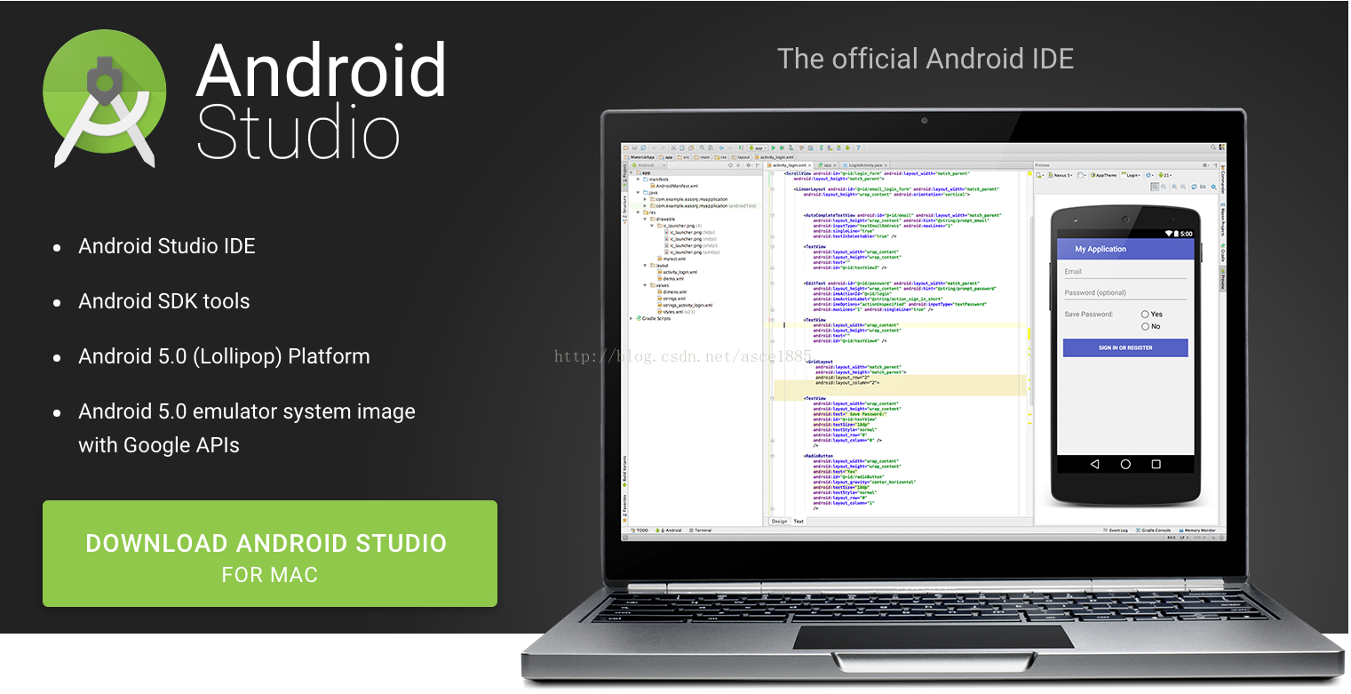Select strings_activity_login.xml in the project tree
The height and width of the screenshot is (694, 1351).
[x=685, y=305]
